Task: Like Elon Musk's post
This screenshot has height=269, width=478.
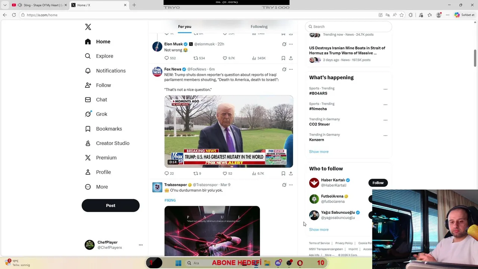Action: pos(229,58)
